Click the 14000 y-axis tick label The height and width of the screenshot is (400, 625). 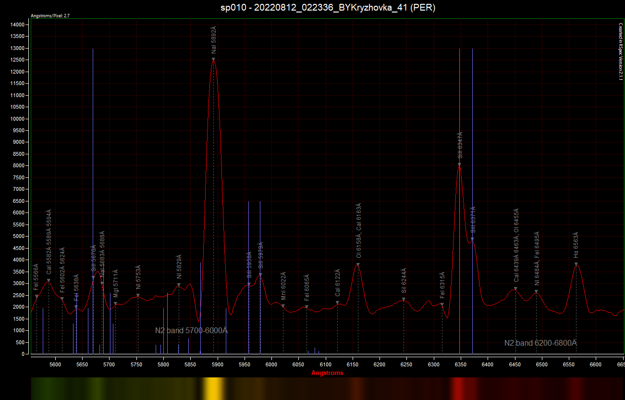point(18,25)
